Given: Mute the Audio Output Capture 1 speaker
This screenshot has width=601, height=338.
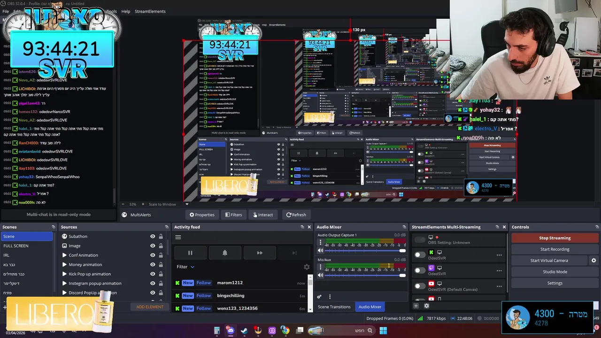Looking at the screenshot, I should coord(321,251).
